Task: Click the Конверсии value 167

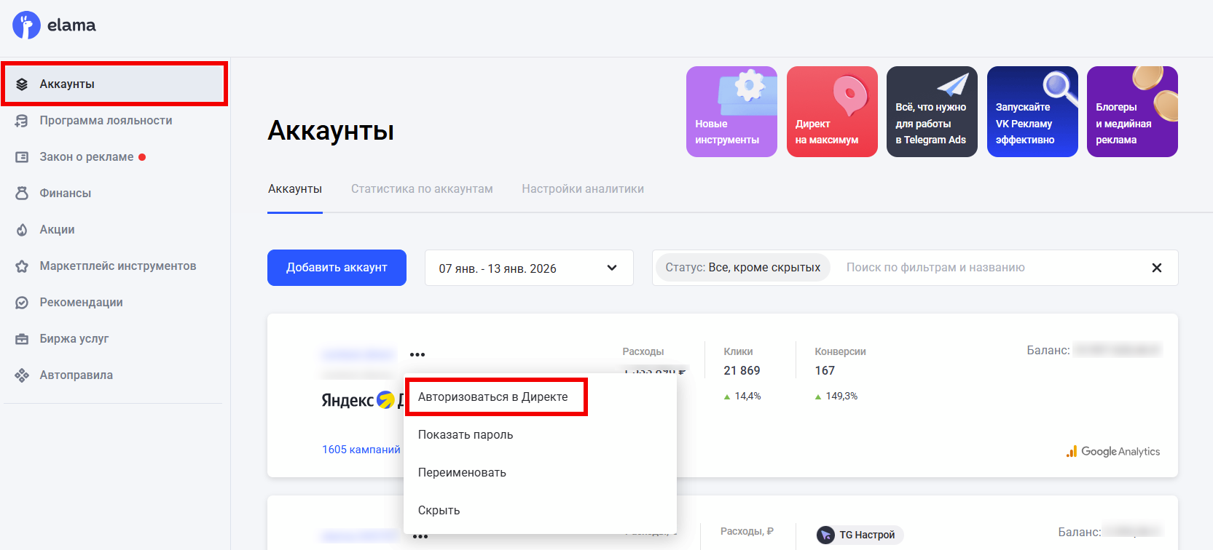Action: 825,371
